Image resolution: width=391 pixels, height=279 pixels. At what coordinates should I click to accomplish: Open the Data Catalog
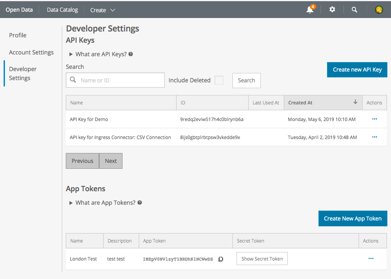[62, 10]
